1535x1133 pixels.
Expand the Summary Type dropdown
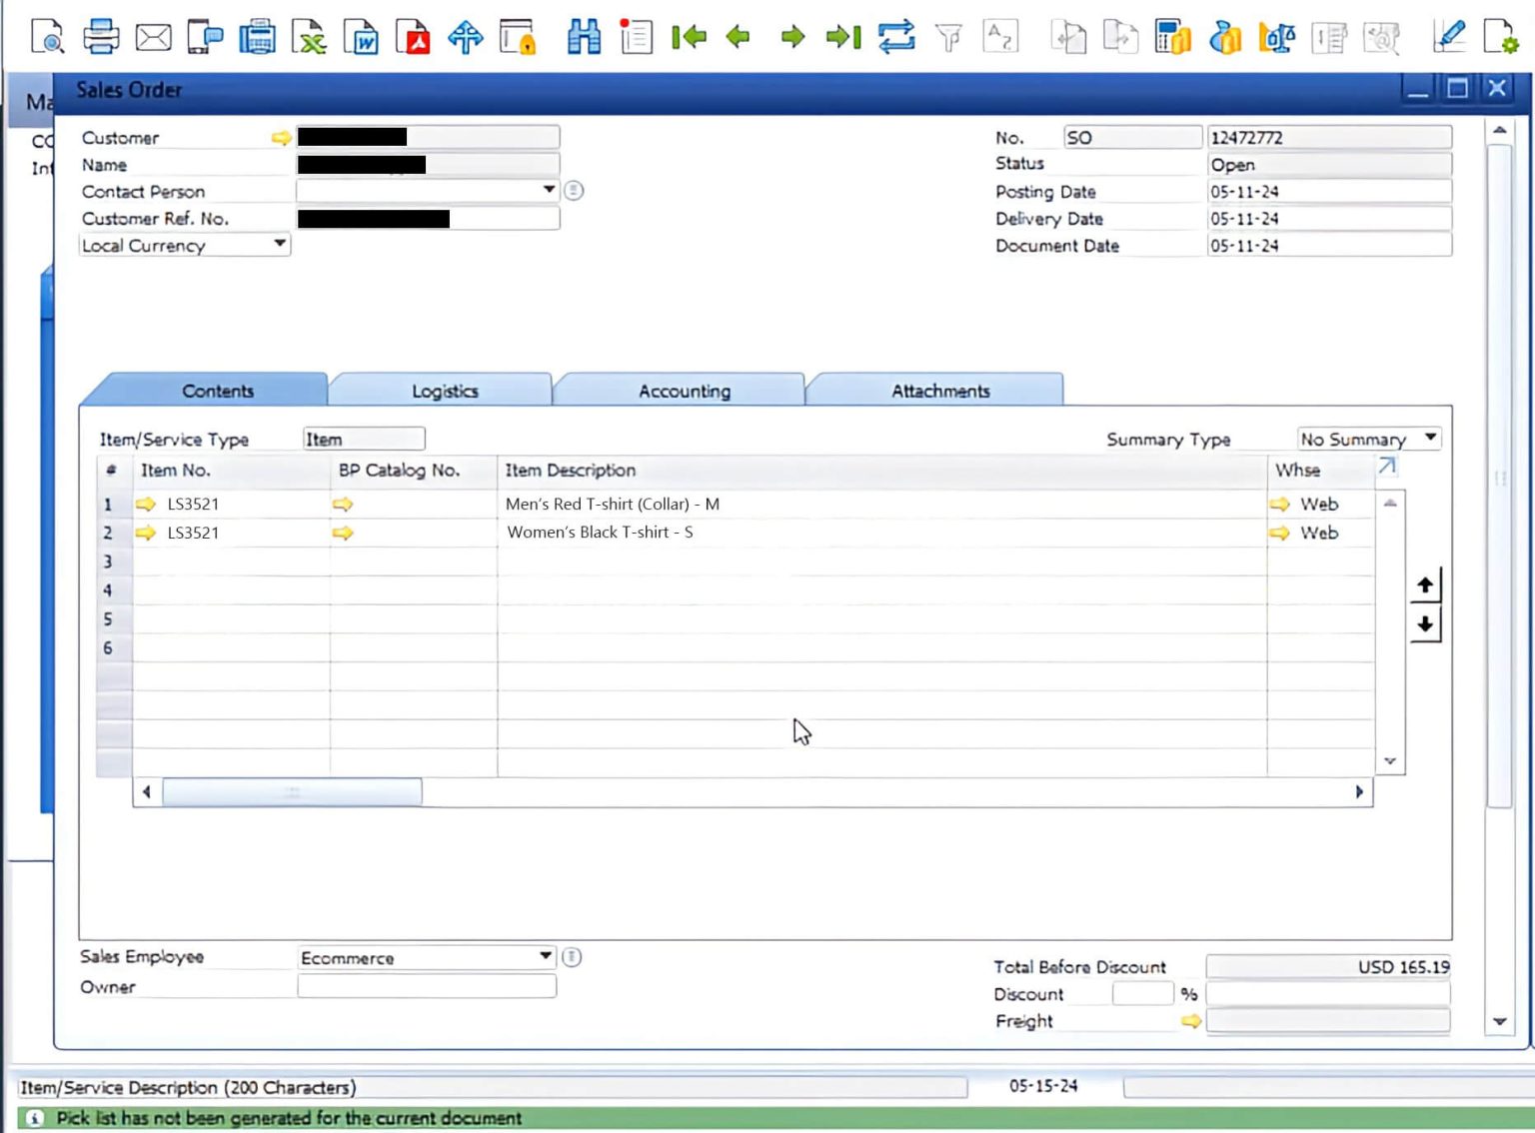coord(1431,439)
